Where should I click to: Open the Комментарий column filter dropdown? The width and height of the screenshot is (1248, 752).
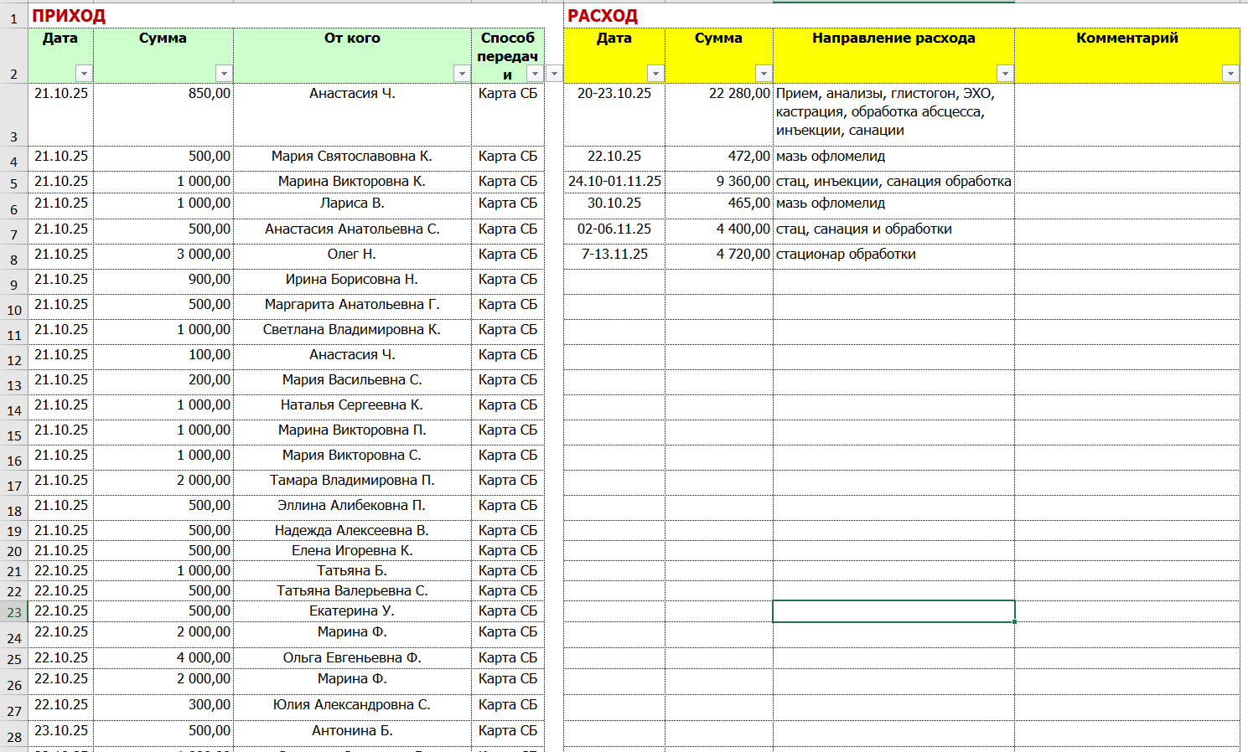[x=1230, y=74]
